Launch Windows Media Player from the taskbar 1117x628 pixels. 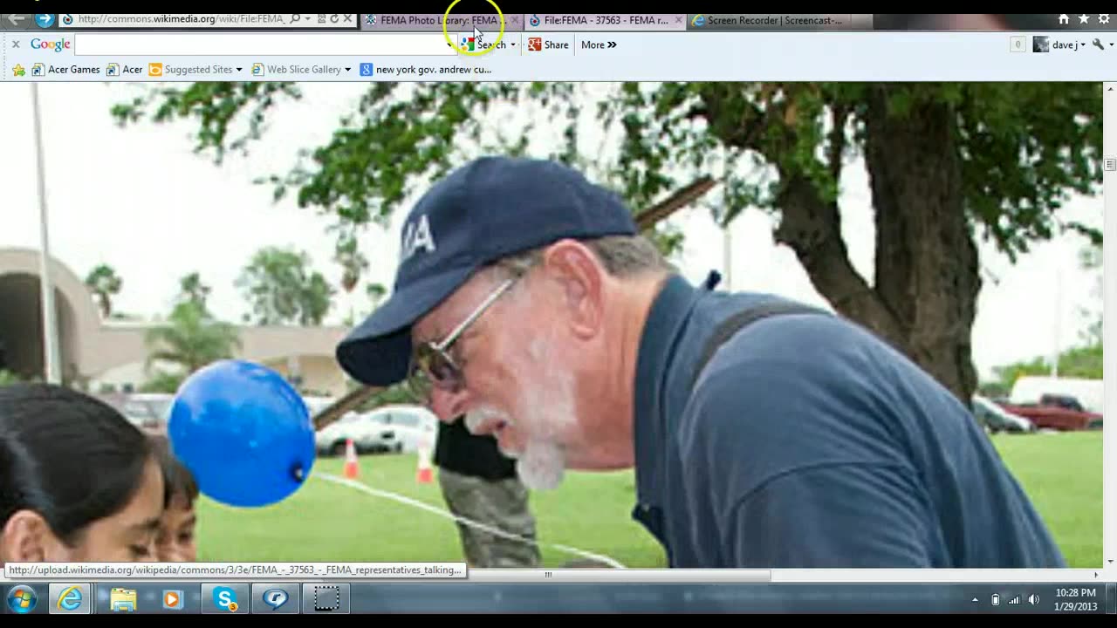pos(172,599)
